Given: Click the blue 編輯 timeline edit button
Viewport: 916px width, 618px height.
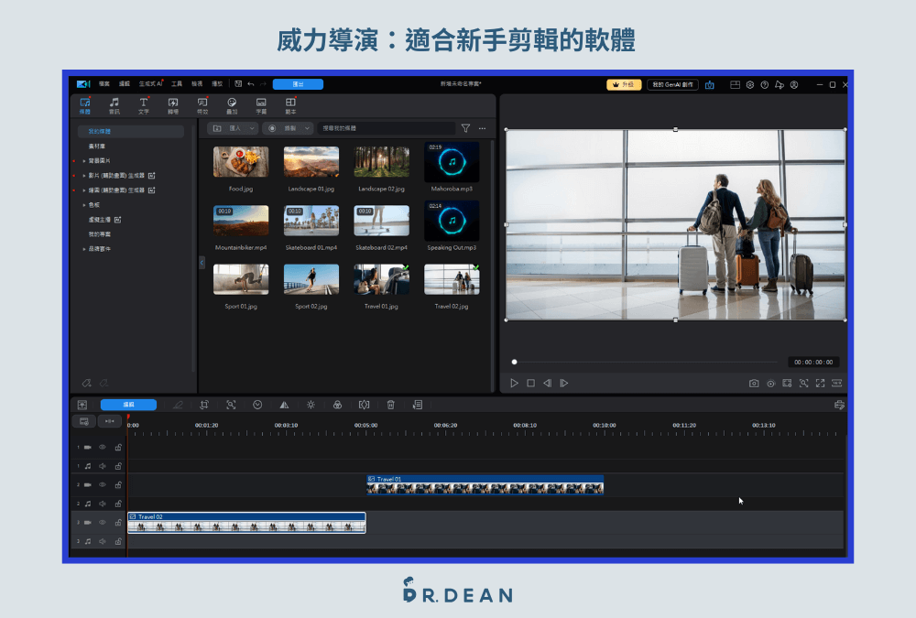Looking at the screenshot, I should click(128, 405).
